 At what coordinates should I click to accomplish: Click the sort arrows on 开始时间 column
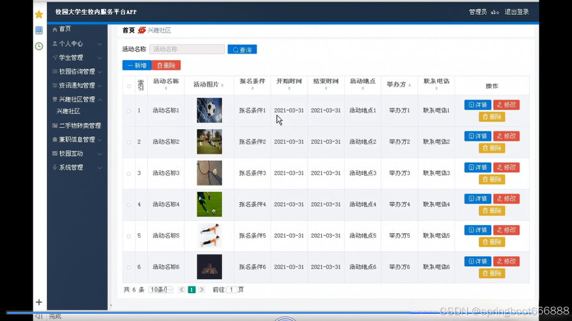point(289,89)
